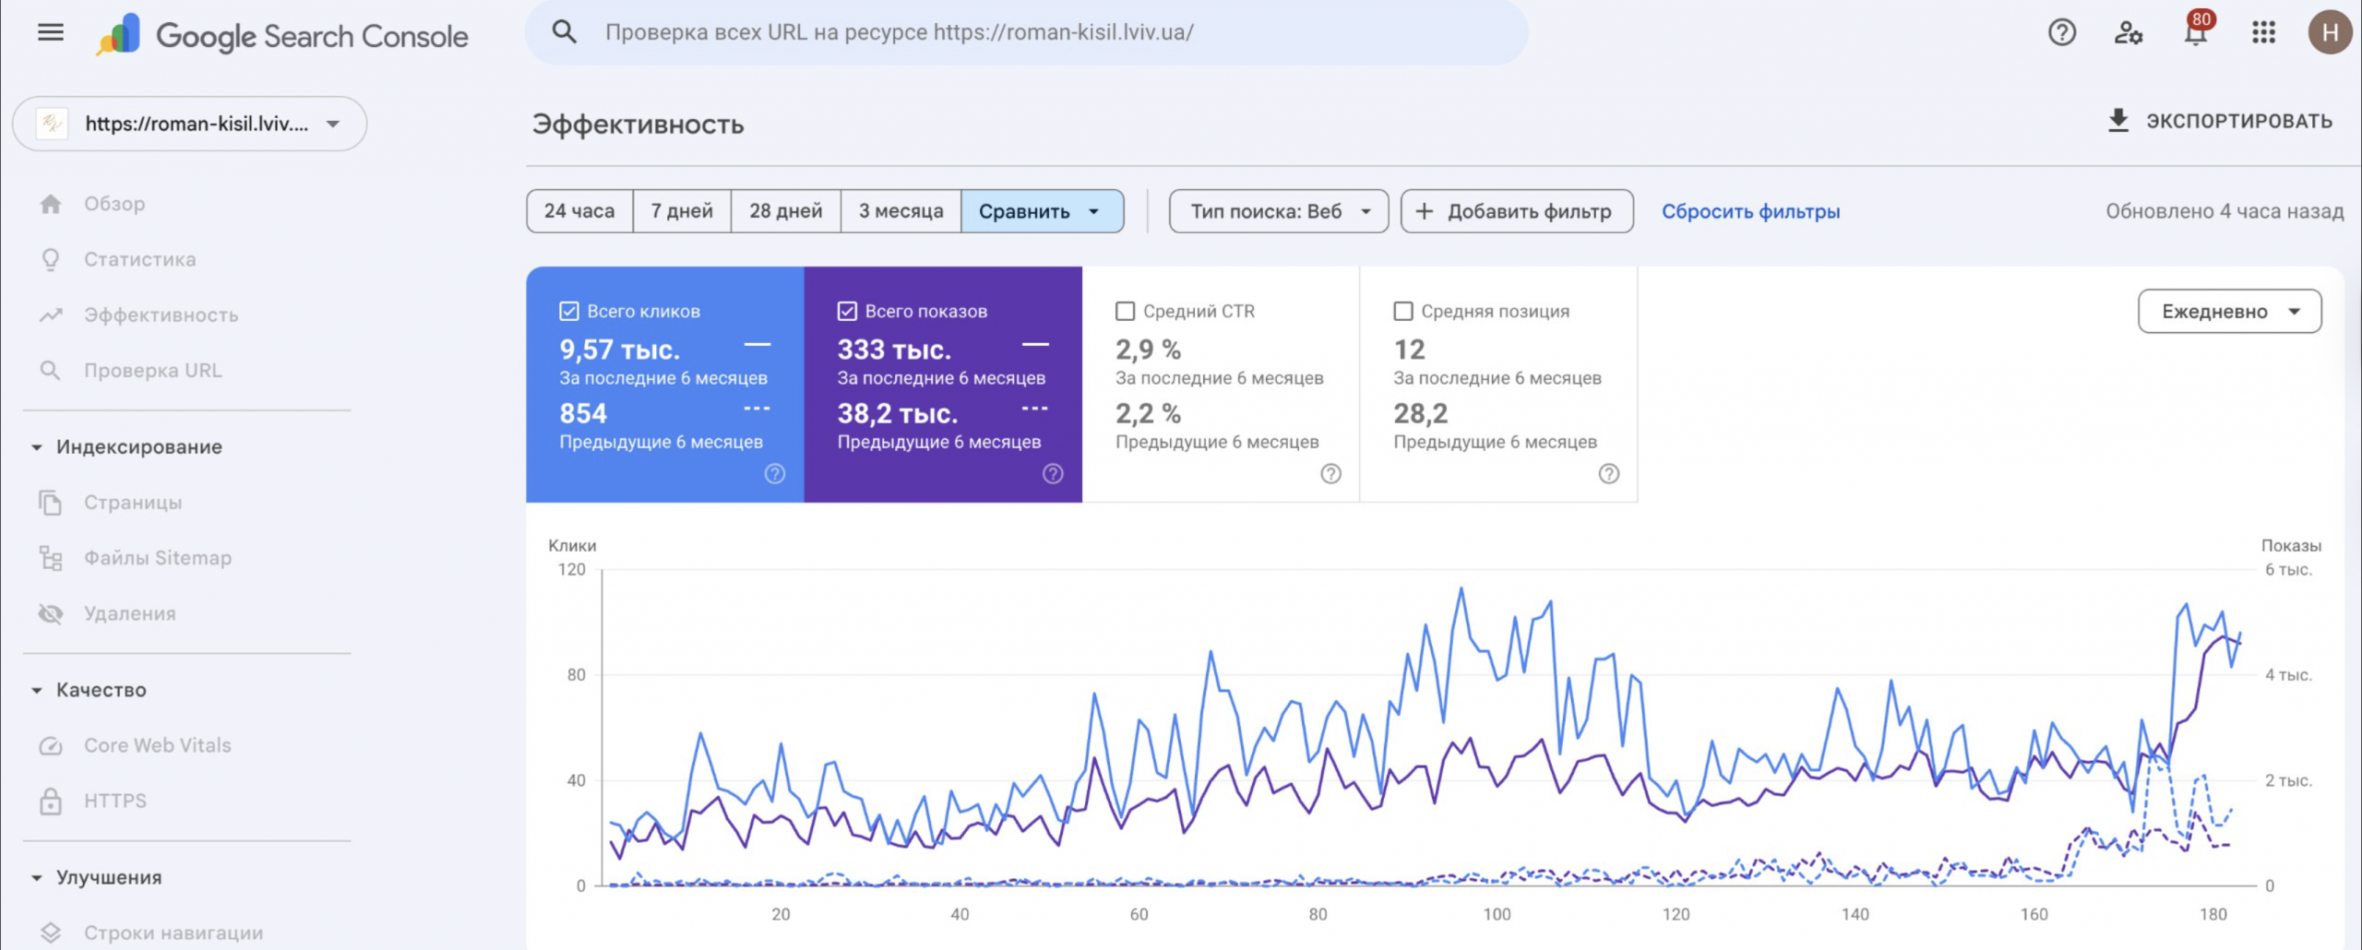This screenshot has height=950, width=2362.
Task: Click the Добавить фильтр button
Action: point(1516,211)
